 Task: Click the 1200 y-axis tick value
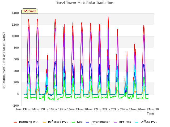(x=15, y=25)
